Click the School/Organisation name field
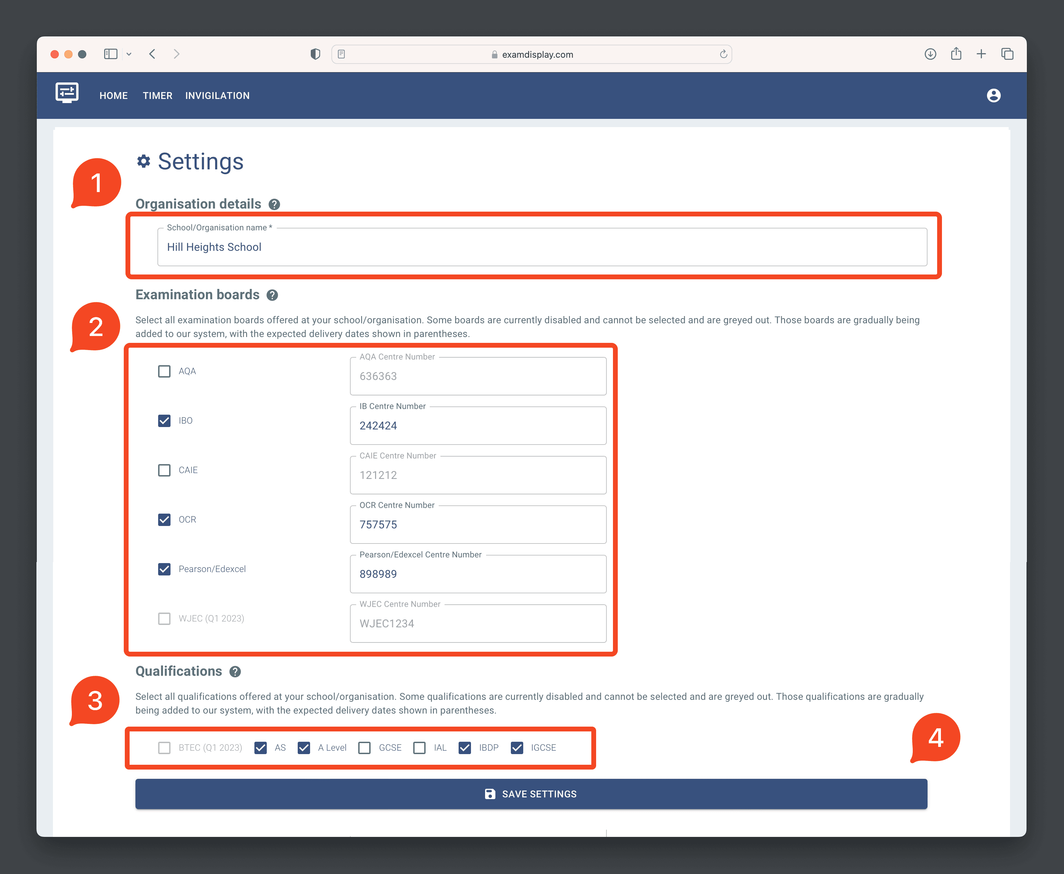The width and height of the screenshot is (1064, 874). pos(542,247)
